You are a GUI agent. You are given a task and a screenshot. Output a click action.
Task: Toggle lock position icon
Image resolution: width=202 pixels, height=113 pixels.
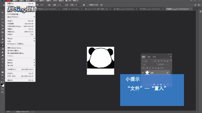click(153, 68)
